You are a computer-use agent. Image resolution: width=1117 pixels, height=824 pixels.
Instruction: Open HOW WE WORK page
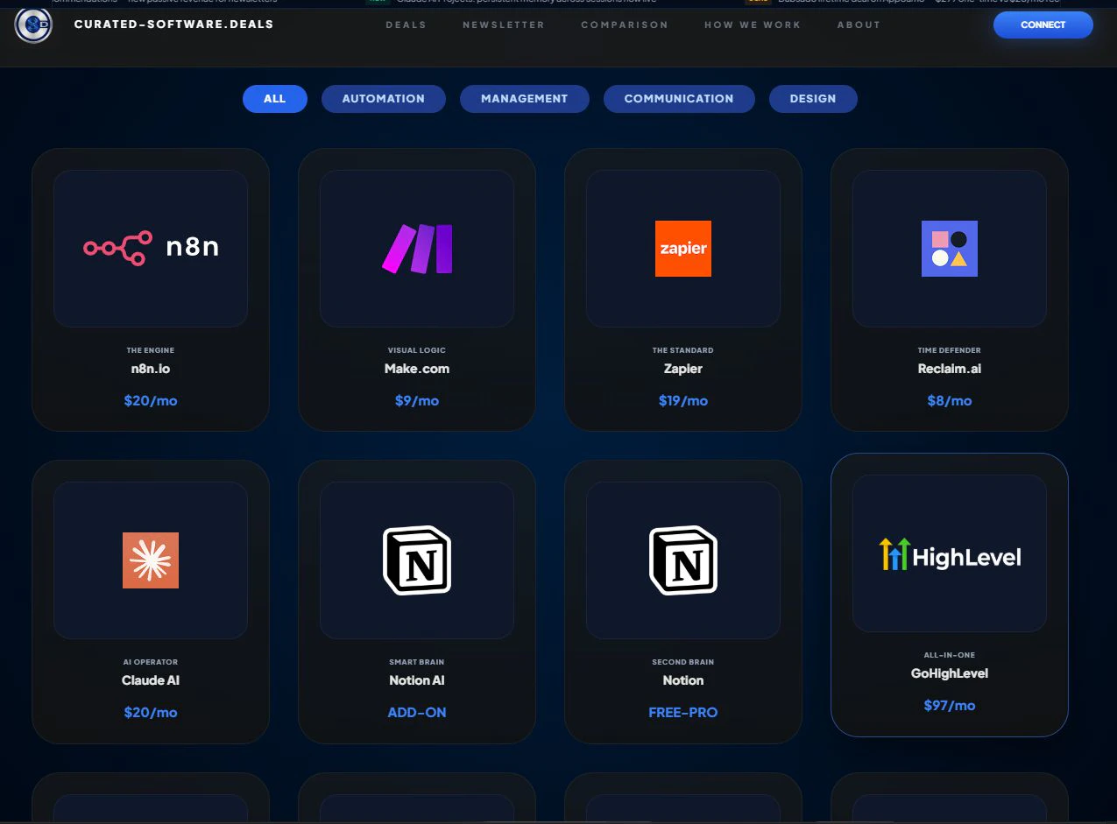click(x=753, y=25)
